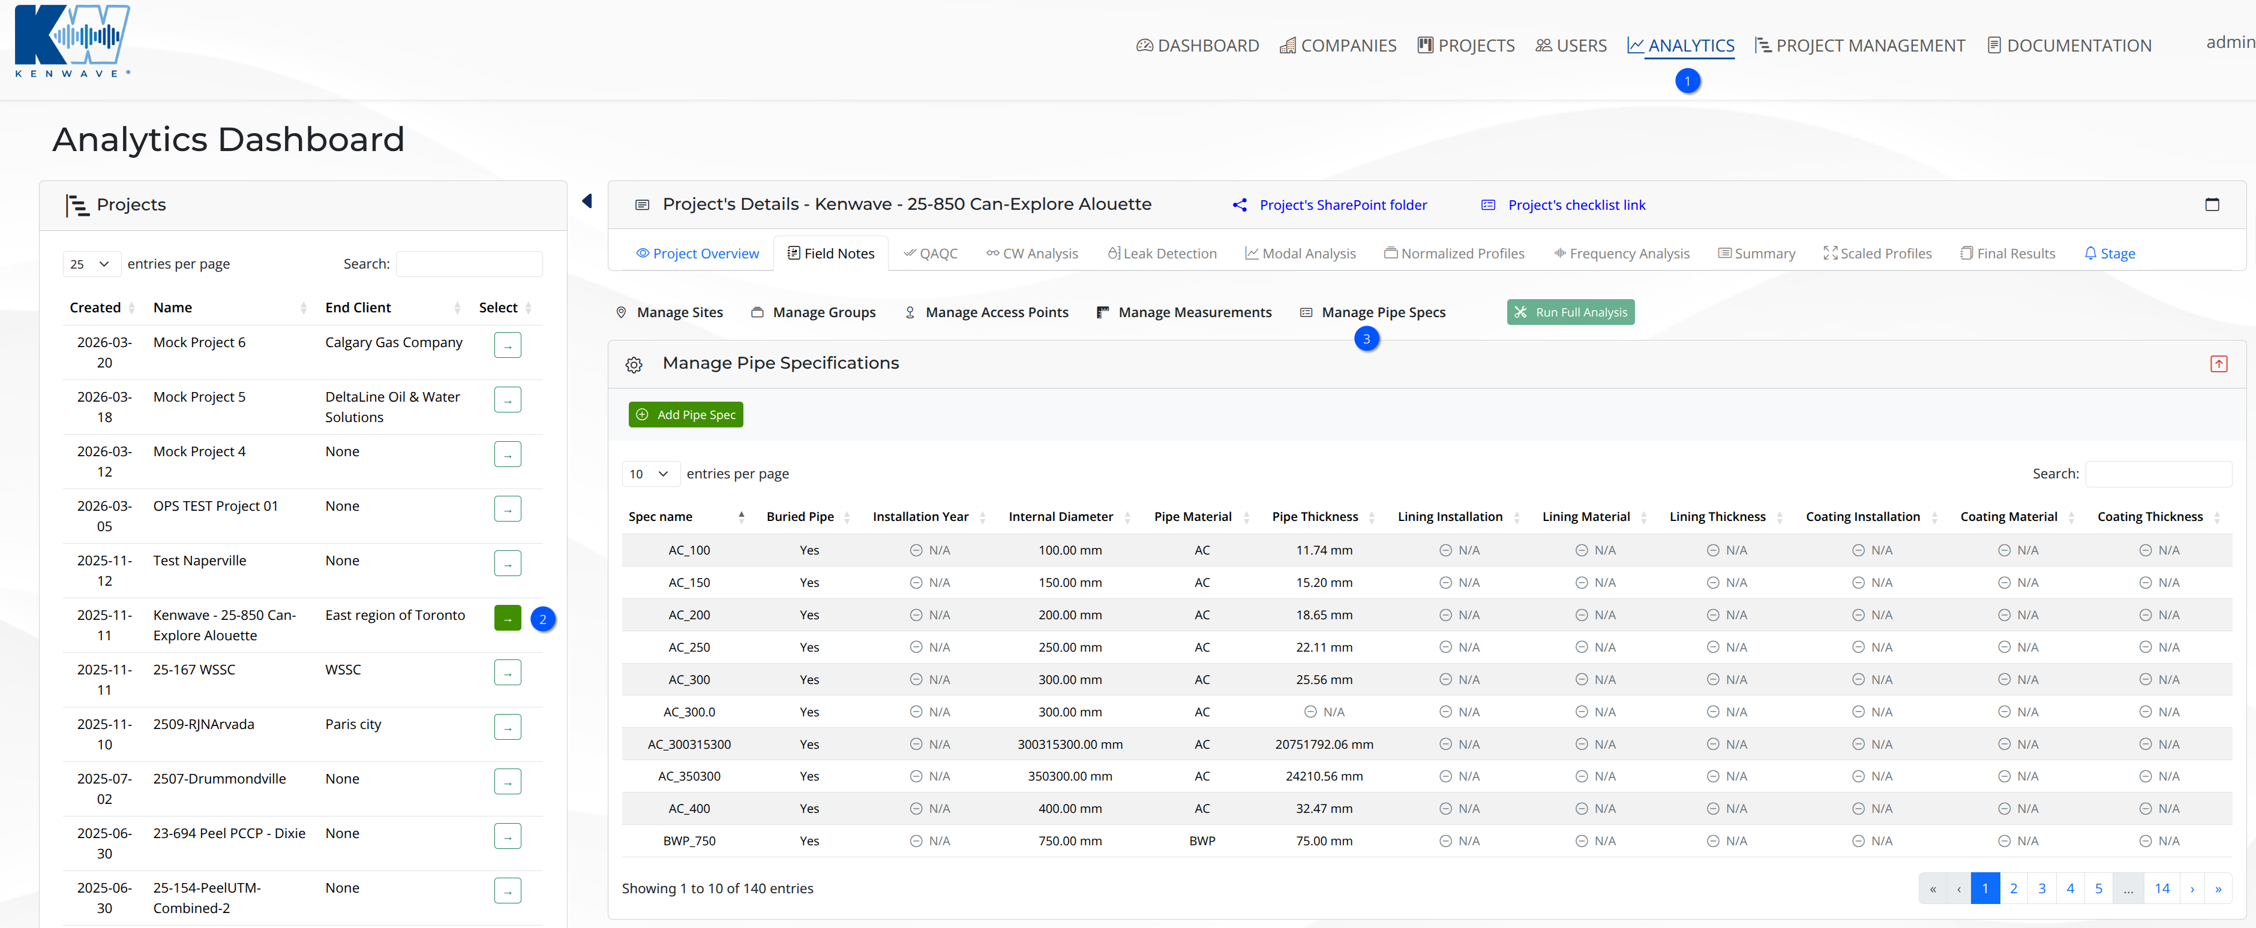Open Project's checklist link
The height and width of the screenshot is (928, 2256).
1576,204
